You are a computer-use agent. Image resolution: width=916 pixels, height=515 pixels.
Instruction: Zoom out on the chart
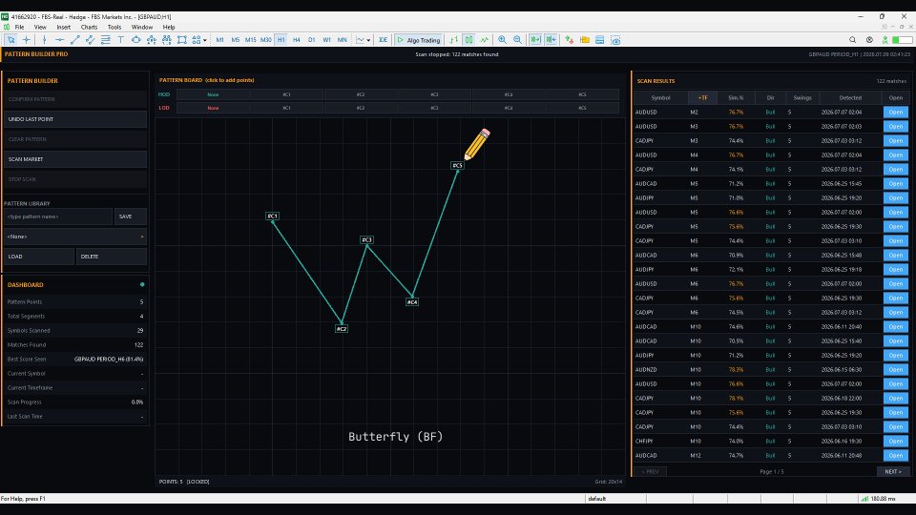(517, 40)
